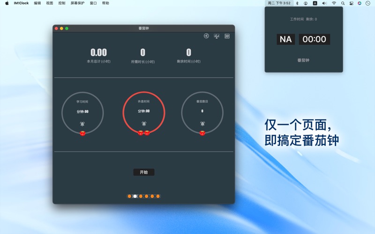Click the circled arrow status icon
This screenshot has height=234, width=375.
306,3
